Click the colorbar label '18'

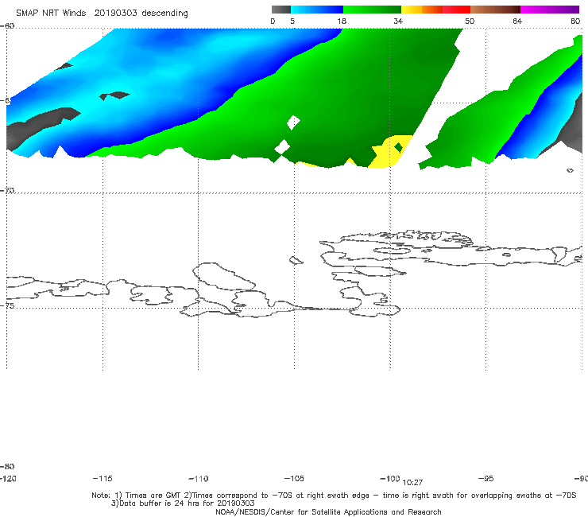342,21
